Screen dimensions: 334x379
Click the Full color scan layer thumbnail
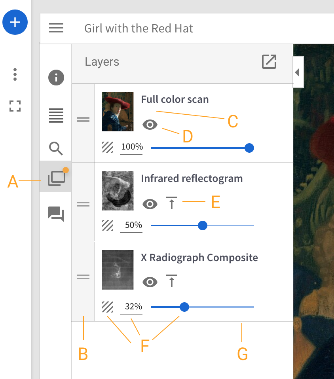point(118,111)
